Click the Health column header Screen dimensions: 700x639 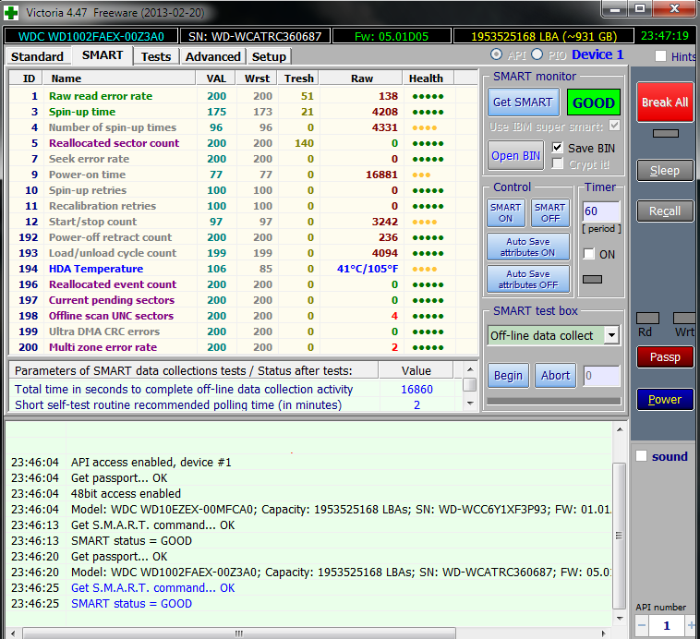coord(428,78)
